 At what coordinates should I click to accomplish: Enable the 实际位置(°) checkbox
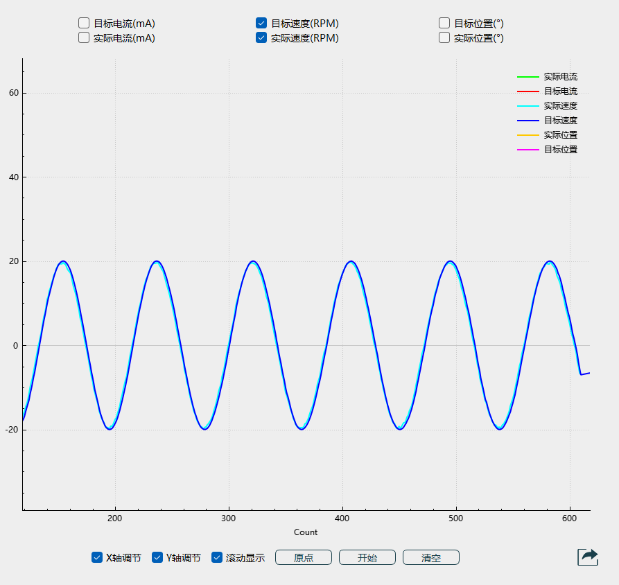pos(444,37)
